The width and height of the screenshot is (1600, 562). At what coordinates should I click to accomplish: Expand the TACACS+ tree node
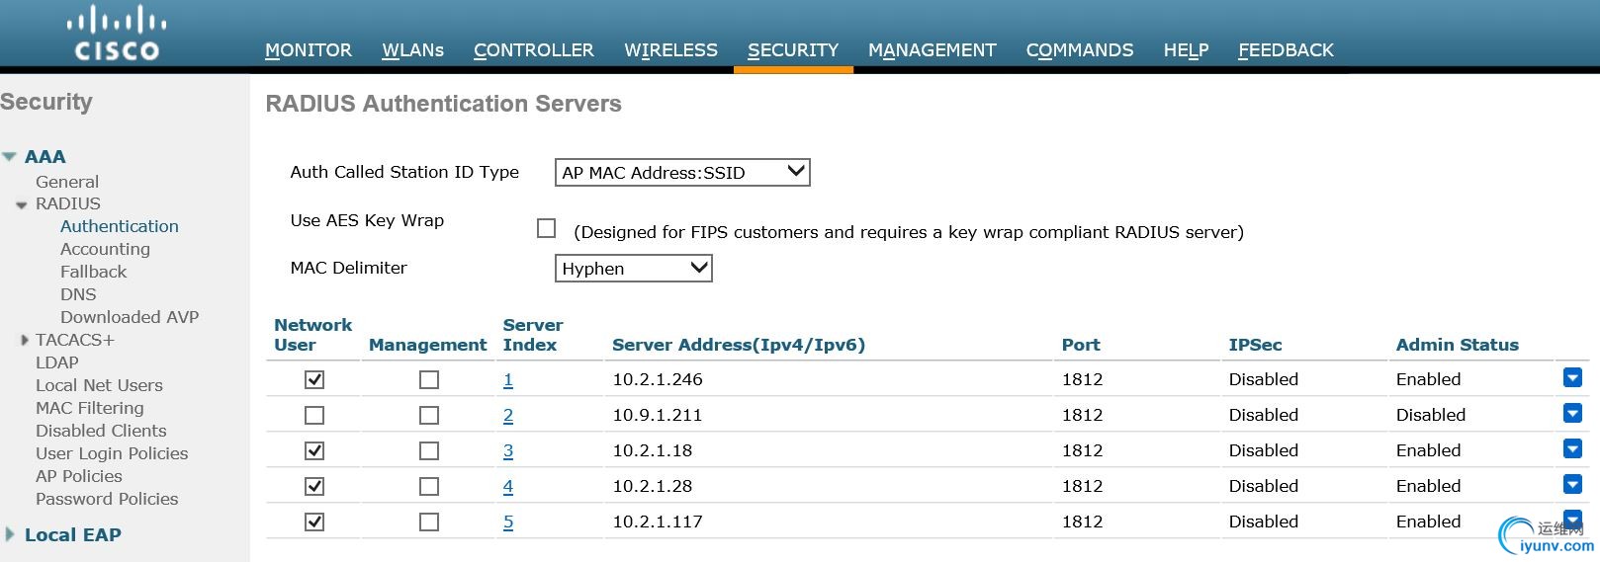25,340
